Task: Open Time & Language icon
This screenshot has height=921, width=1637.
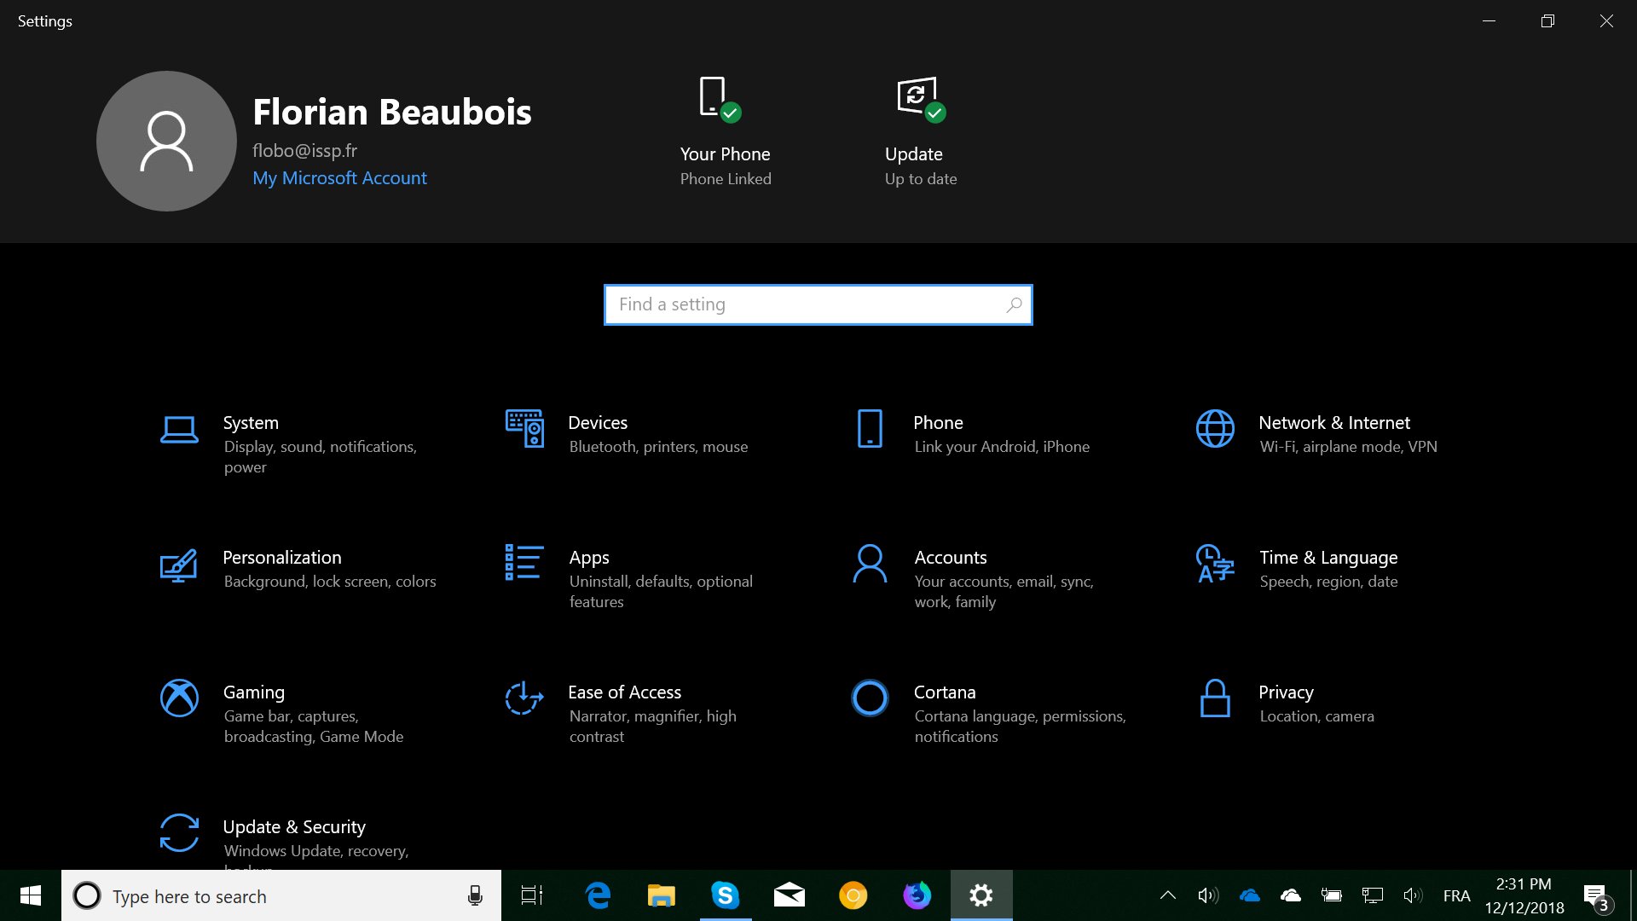Action: (1215, 564)
